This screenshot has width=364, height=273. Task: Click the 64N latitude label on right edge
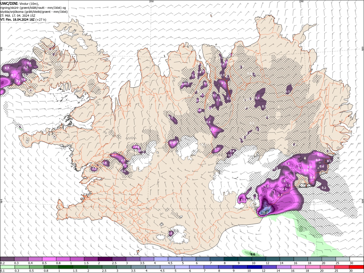pos(363,200)
